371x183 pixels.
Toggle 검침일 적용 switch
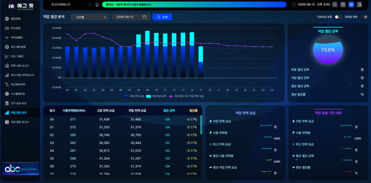[364, 17]
